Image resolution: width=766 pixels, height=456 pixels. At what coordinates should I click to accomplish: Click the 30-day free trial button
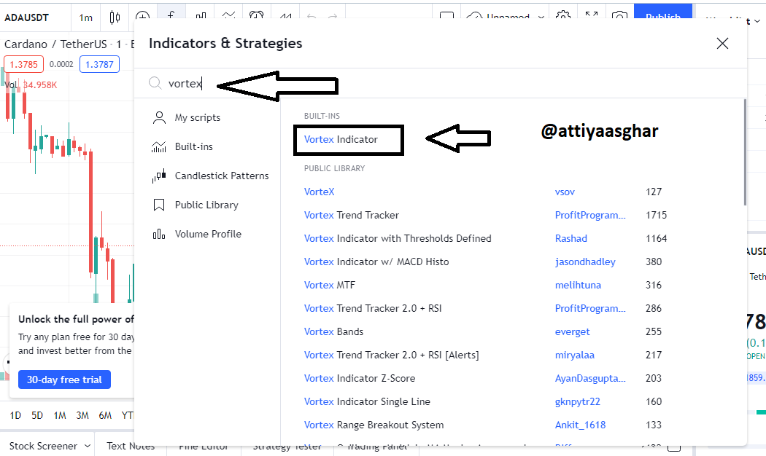pos(64,380)
